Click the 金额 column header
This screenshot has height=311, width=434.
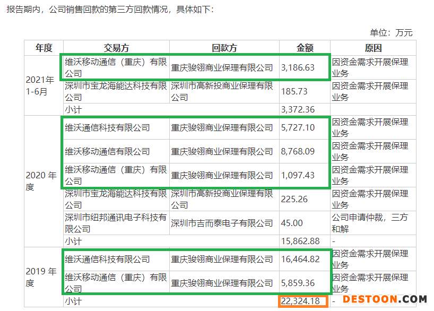click(305, 48)
